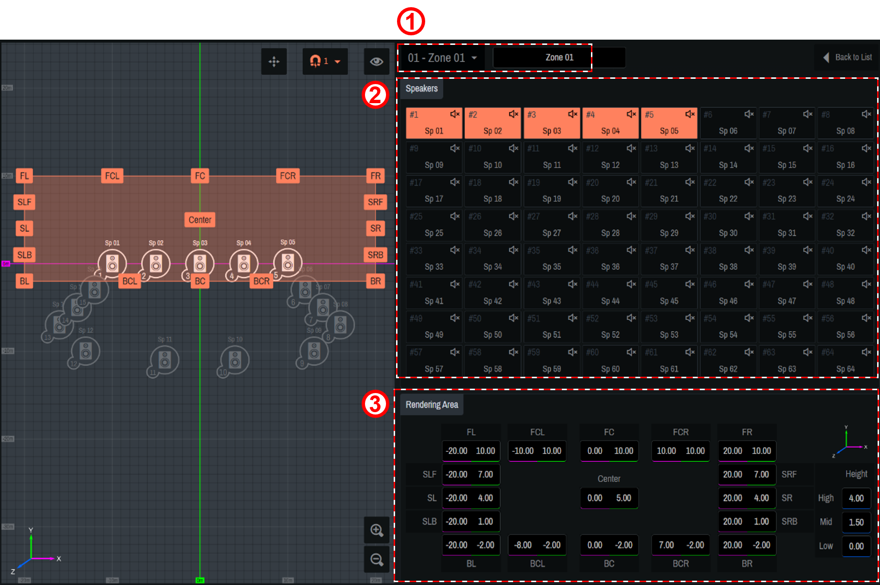Select the Speakers tab
This screenshot has height=585, width=880.
coord(421,89)
